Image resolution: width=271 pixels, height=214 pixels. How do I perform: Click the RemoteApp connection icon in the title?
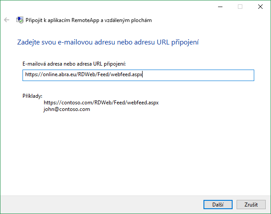(20, 20)
